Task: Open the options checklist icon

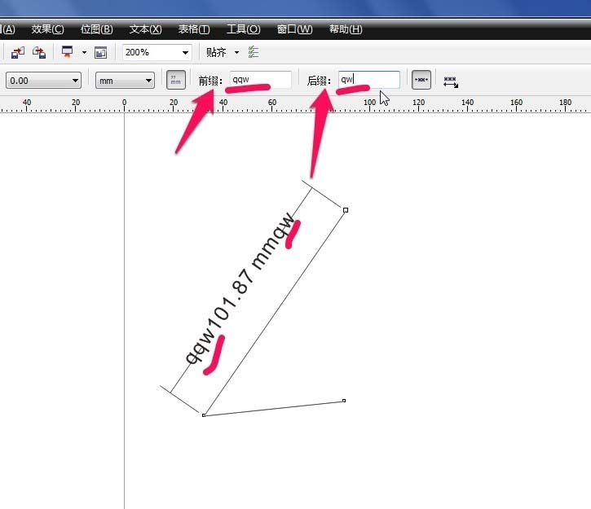Action: (x=254, y=52)
